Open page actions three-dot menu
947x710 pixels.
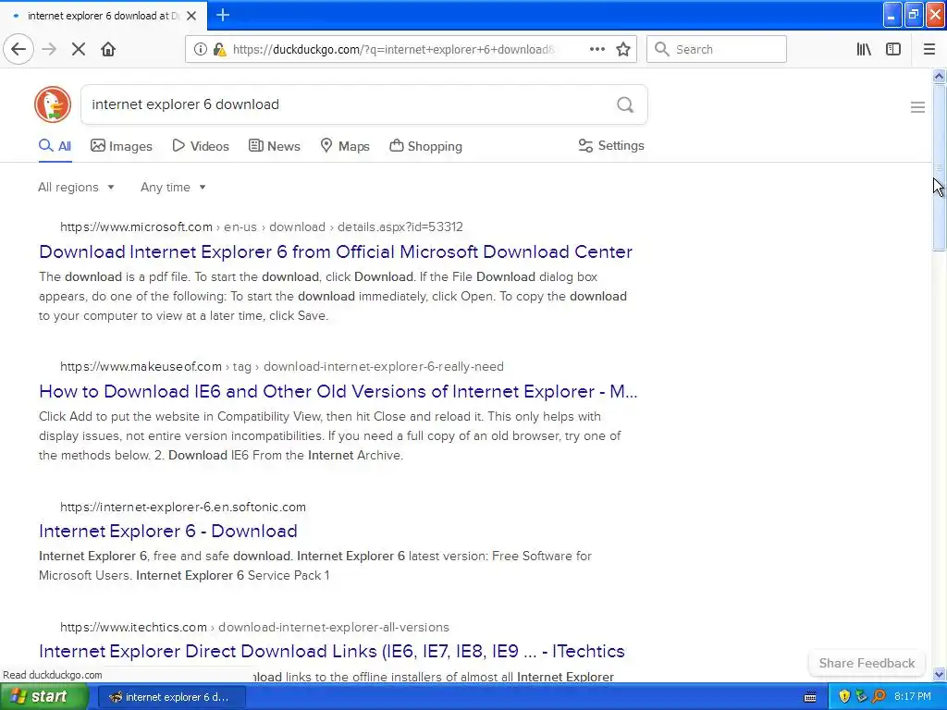(x=596, y=49)
